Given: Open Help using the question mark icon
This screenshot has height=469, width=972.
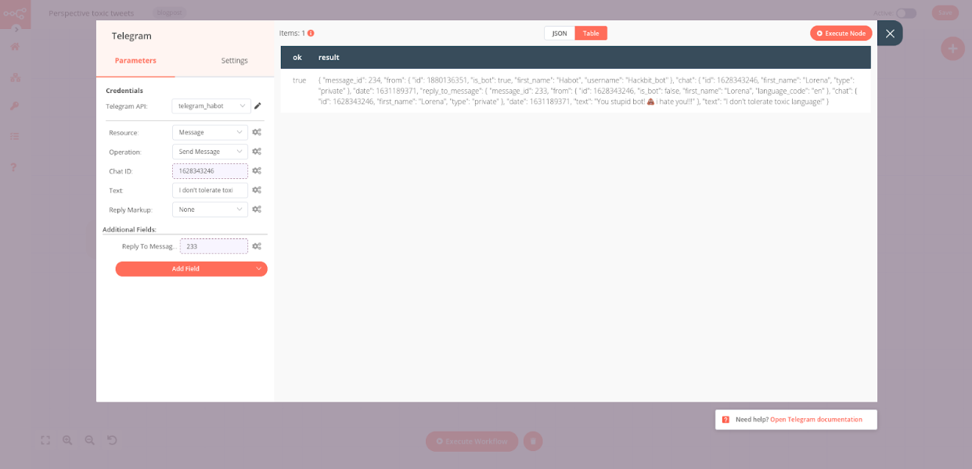Looking at the screenshot, I should click(x=13, y=166).
